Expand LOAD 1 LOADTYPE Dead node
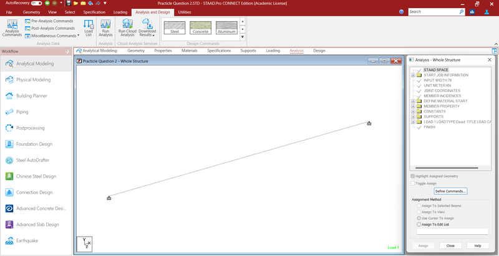The height and width of the screenshot is (256, 499). tap(413, 121)
